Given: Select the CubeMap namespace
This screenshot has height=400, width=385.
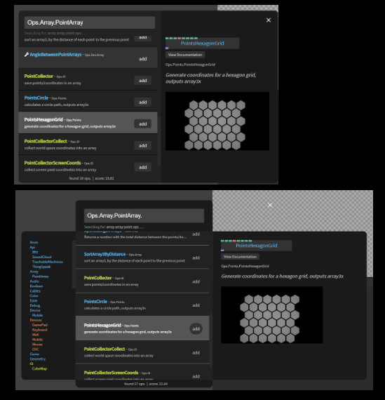Looking at the screenshot, I should click(39, 368).
